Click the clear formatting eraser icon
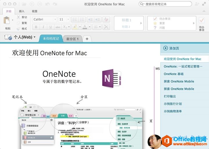209x149 pixels. [106, 19]
